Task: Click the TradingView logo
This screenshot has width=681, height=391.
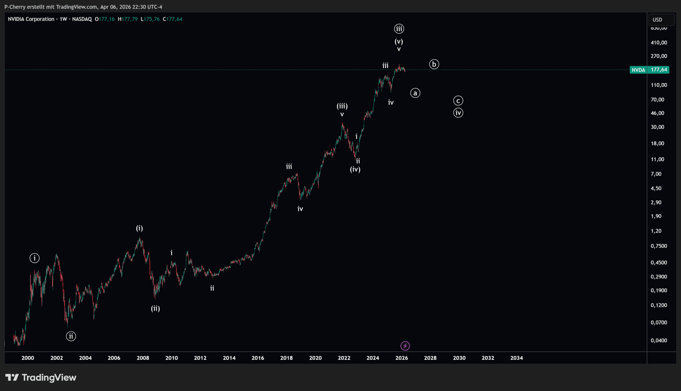Action: point(41,377)
